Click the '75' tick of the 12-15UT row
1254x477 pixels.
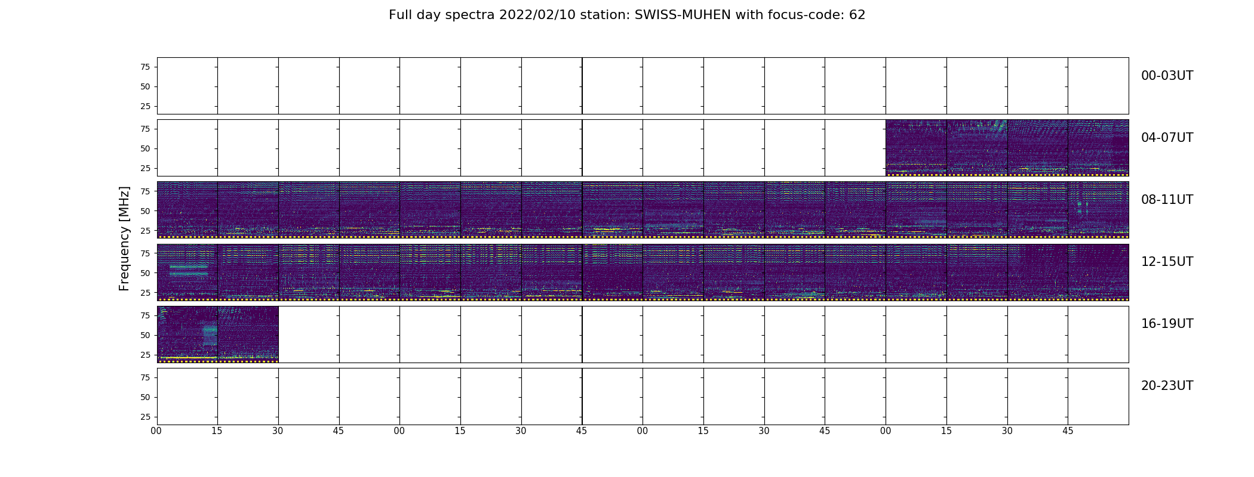point(145,253)
